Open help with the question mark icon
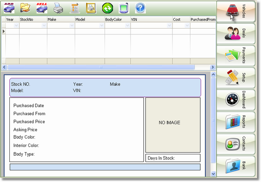The width and height of the screenshot is (261, 182). (x=140, y=8)
